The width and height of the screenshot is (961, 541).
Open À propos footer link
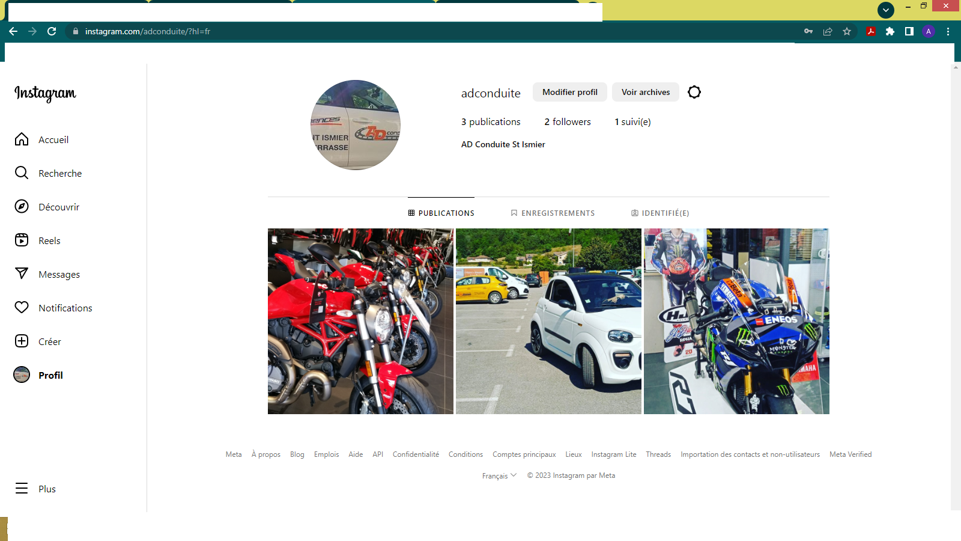pyautogui.click(x=266, y=454)
